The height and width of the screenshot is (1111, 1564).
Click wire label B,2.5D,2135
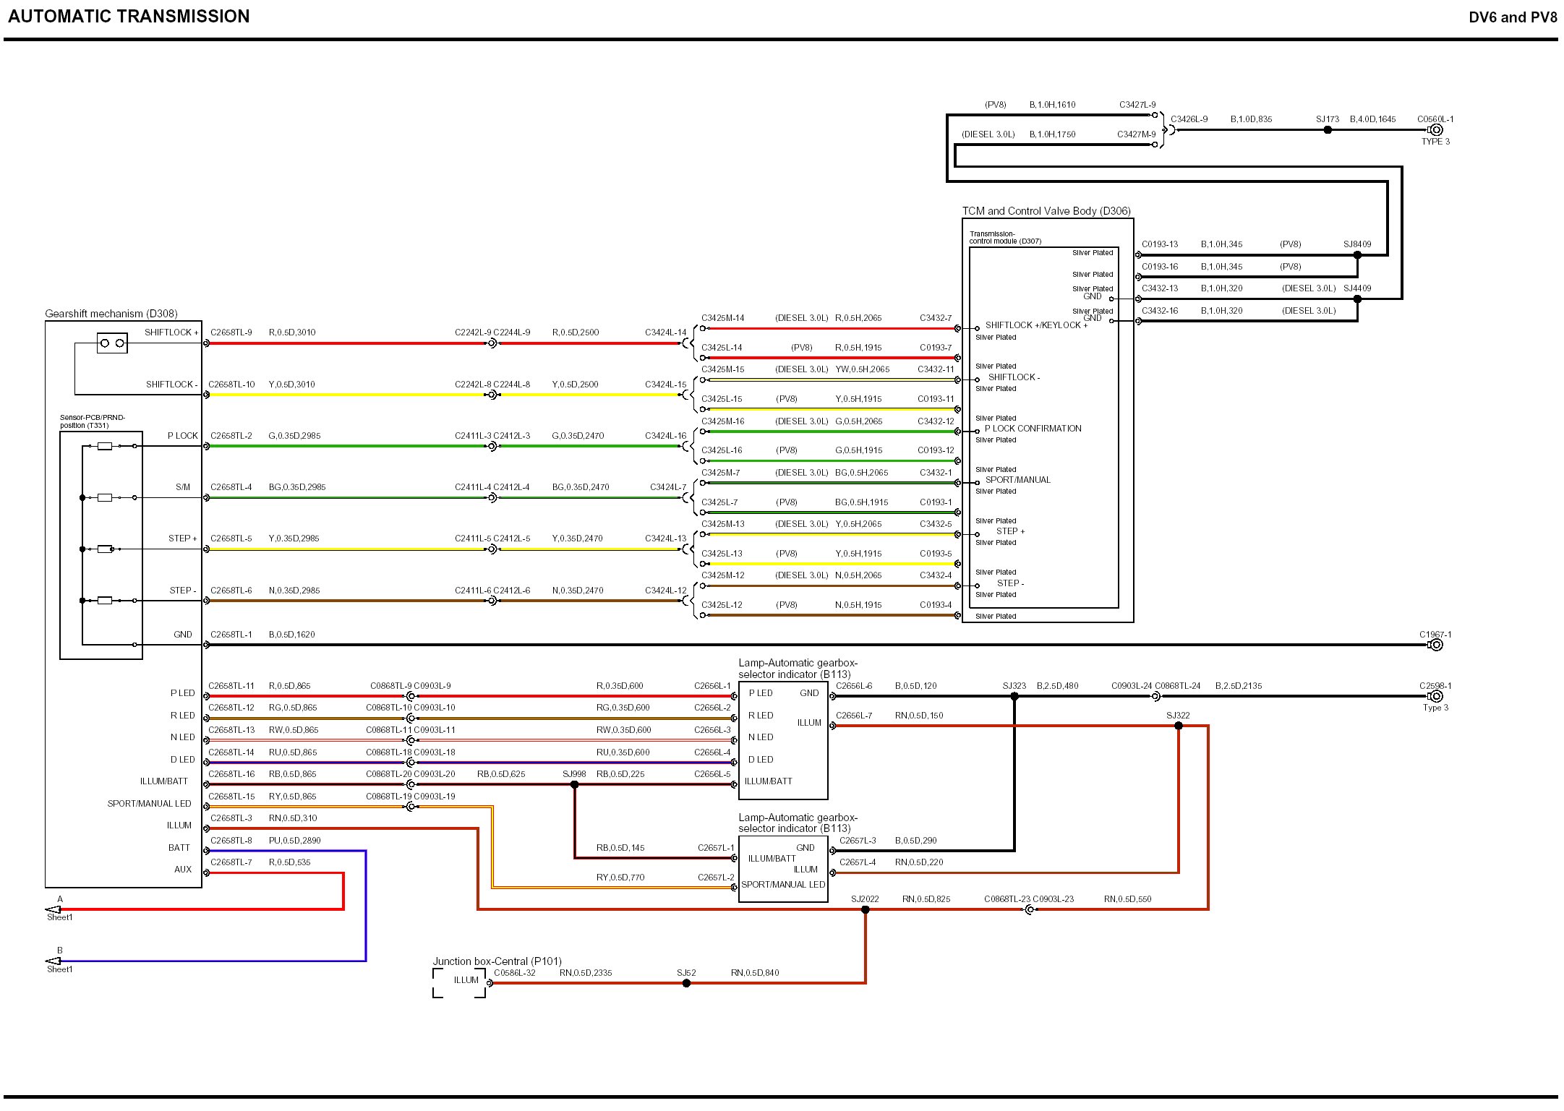(1239, 686)
